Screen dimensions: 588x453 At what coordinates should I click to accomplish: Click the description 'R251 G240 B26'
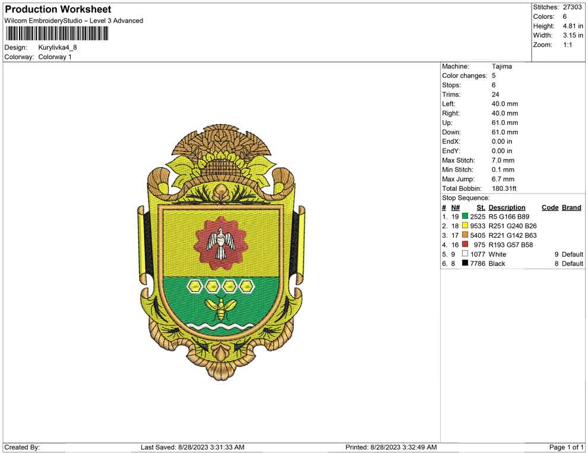tap(513, 226)
